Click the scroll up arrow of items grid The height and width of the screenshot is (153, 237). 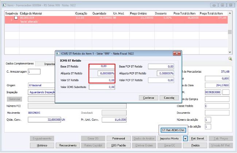[x=230, y=13]
